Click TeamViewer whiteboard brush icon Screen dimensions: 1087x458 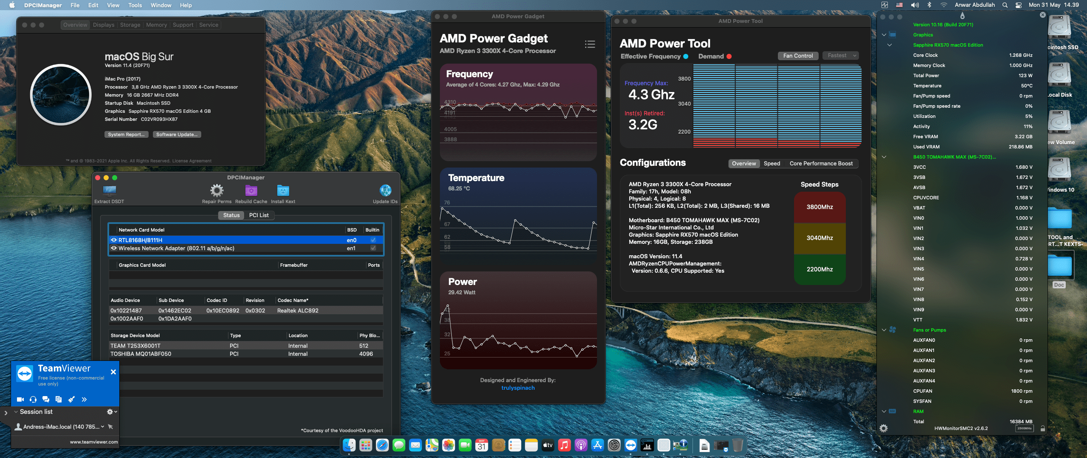[71, 399]
